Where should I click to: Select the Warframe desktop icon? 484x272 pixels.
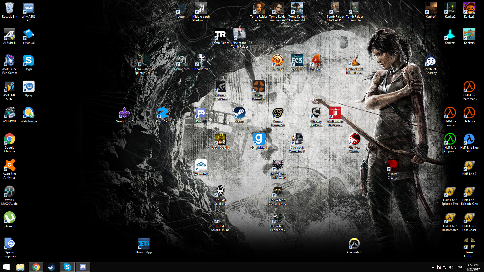point(201,165)
